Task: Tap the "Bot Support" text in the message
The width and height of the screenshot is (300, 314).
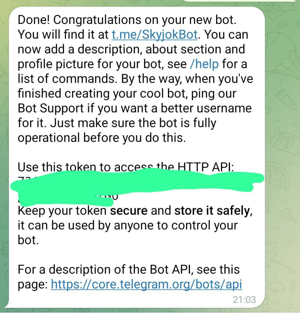Action: pyautogui.click(x=51, y=109)
